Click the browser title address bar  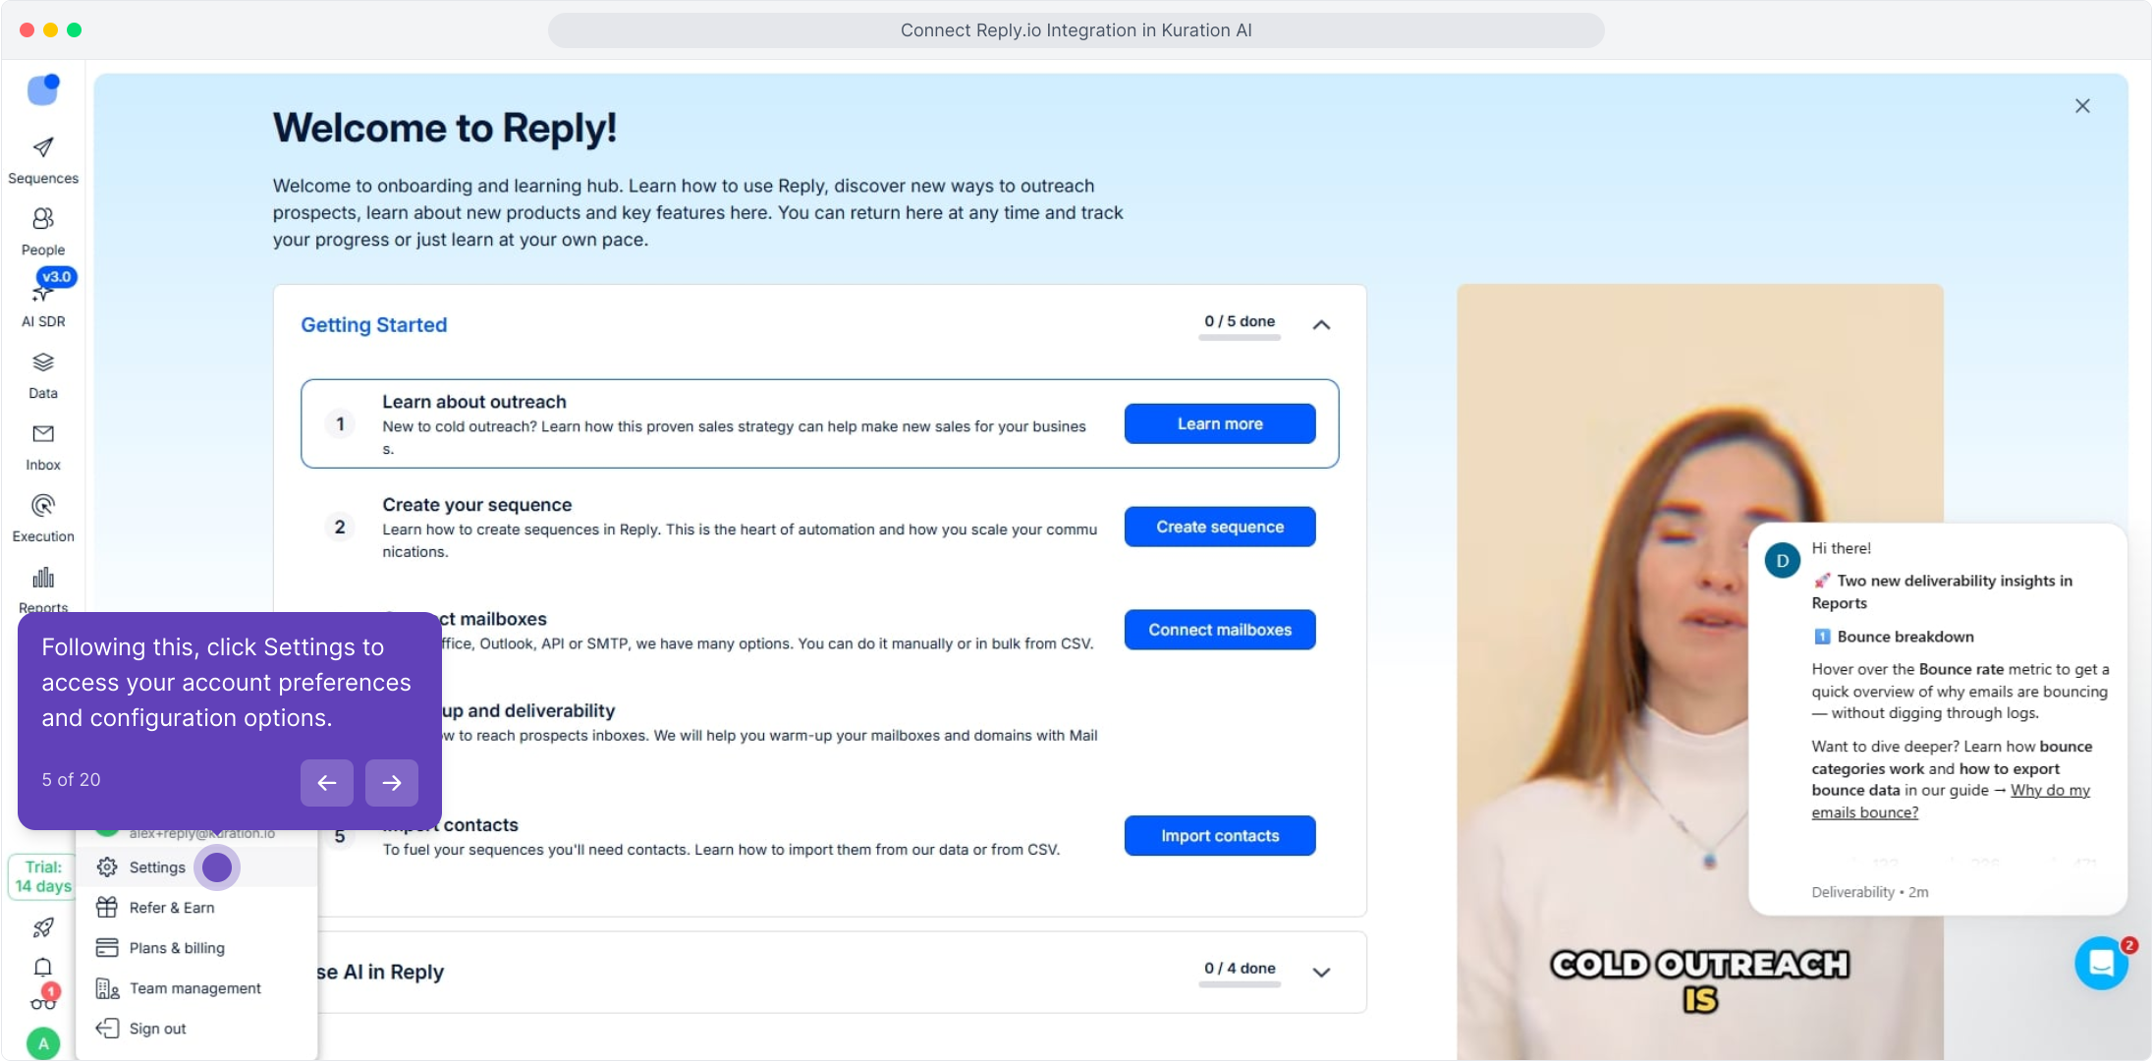coord(1076,30)
